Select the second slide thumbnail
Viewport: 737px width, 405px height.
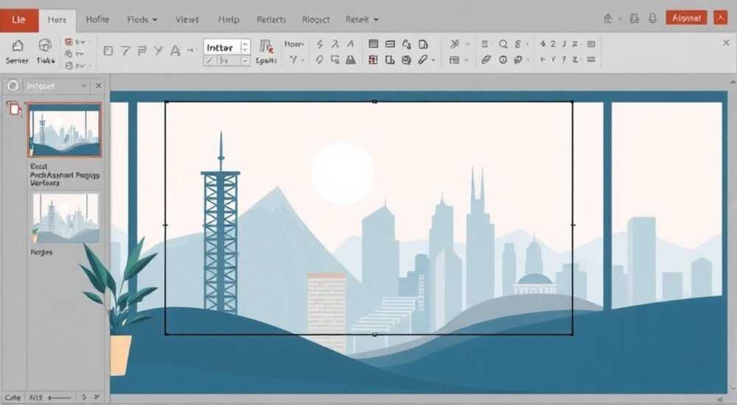pyautogui.click(x=66, y=218)
